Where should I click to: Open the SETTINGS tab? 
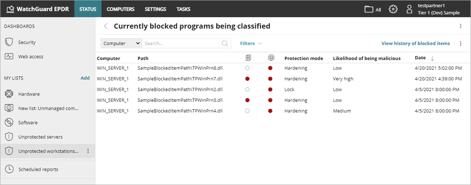[155, 9]
